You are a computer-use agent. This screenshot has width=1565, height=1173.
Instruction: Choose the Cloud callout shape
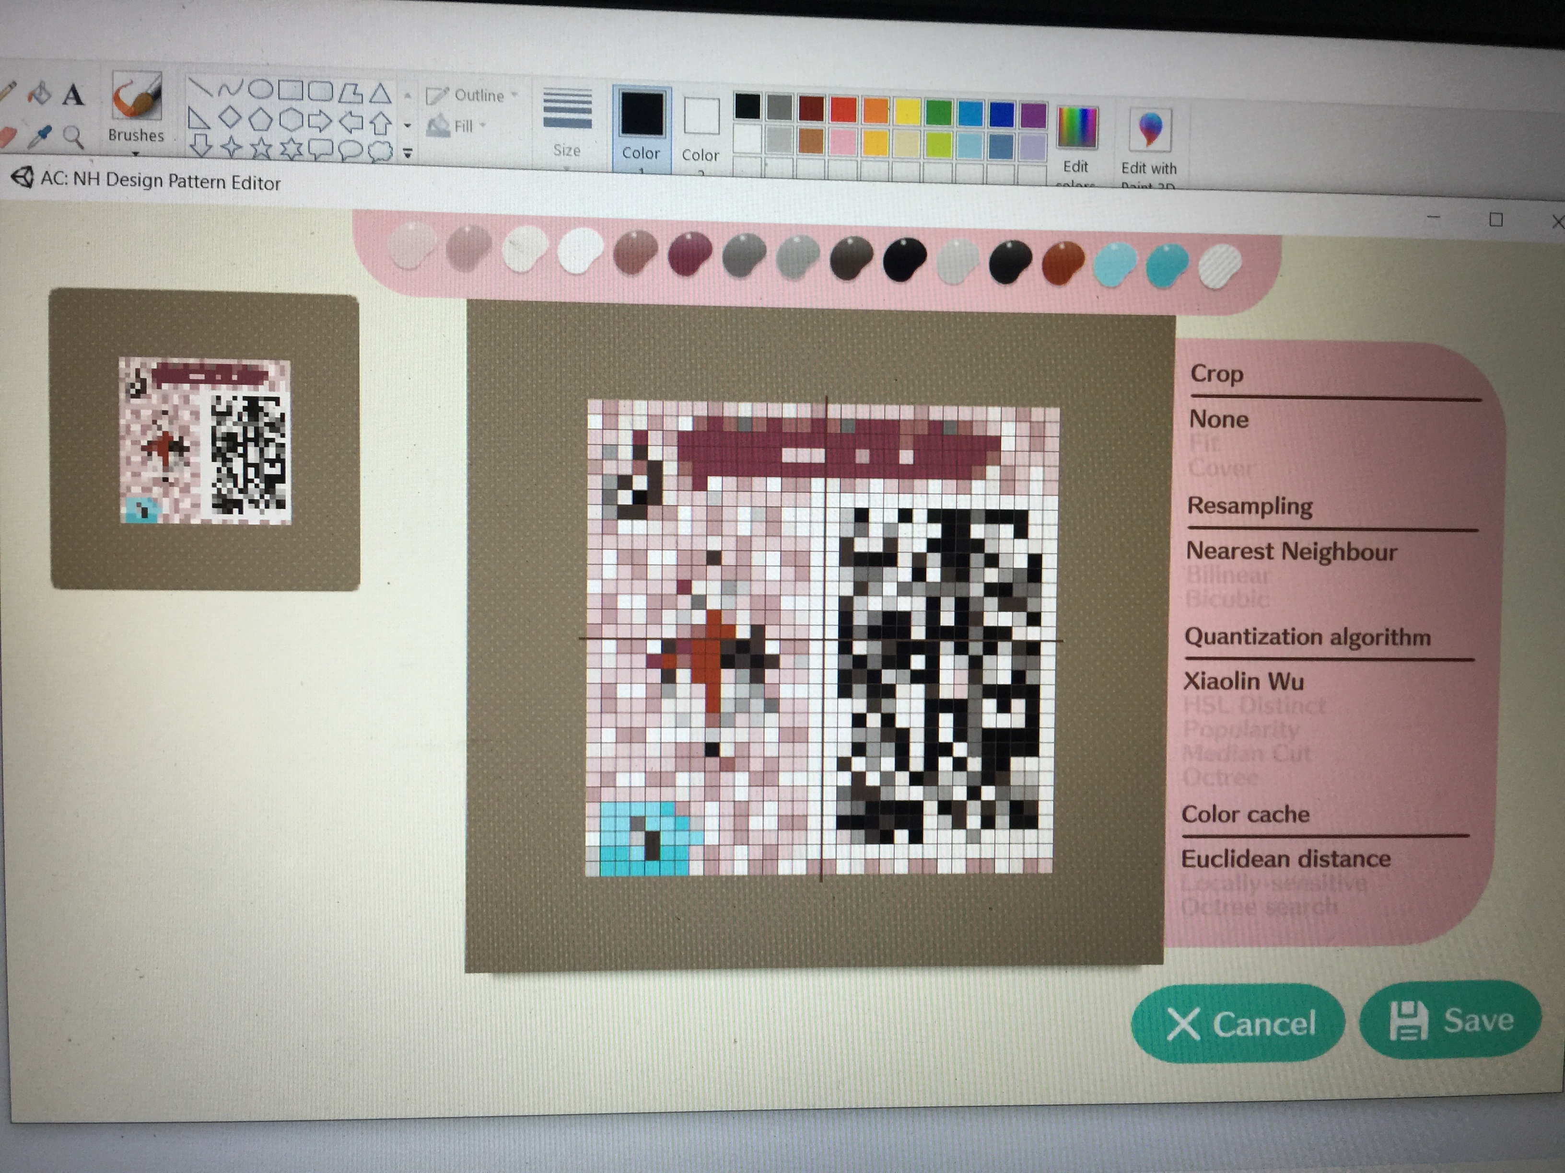point(381,151)
